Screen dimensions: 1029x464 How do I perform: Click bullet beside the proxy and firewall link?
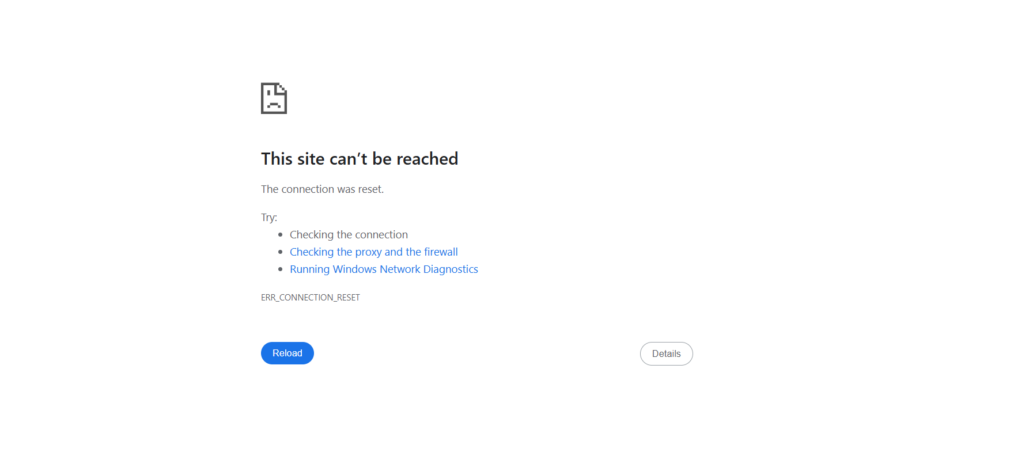pyautogui.click(x=281, y=252)
